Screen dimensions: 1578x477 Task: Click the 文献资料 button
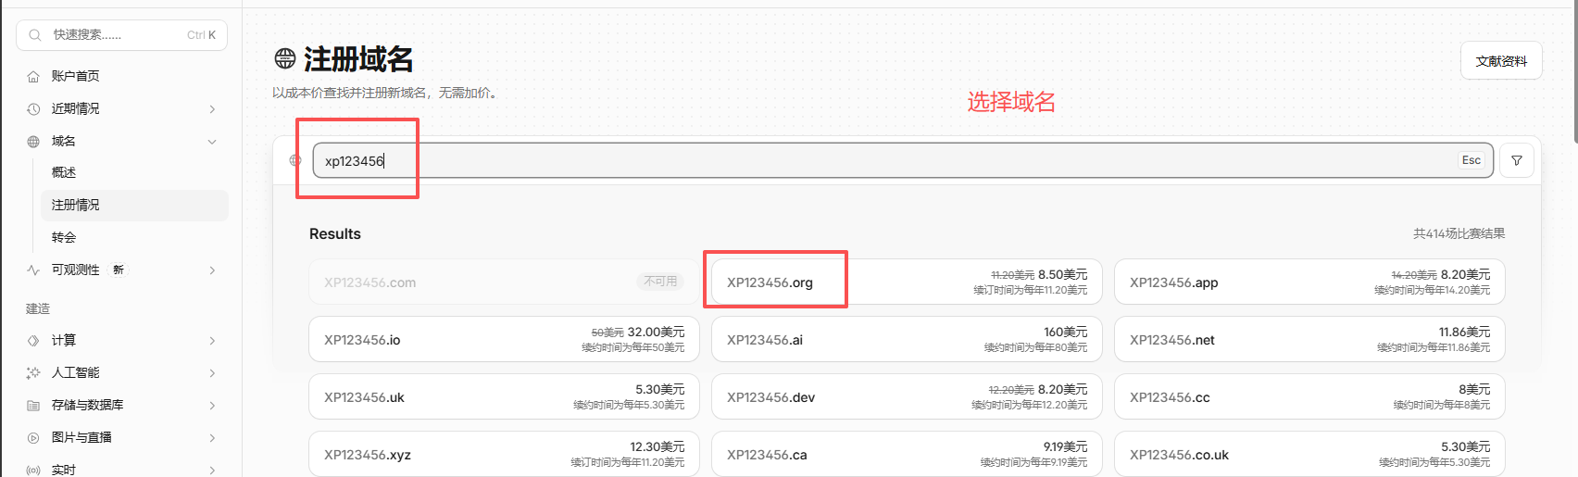(x=1501, y=60)
